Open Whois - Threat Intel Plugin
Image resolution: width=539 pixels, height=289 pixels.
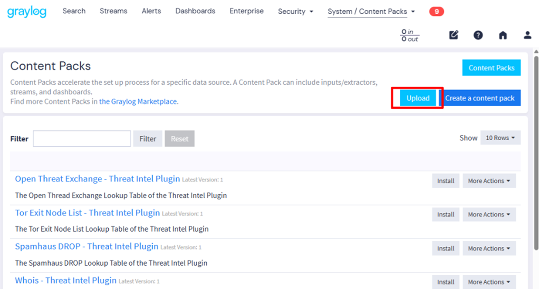65,281
